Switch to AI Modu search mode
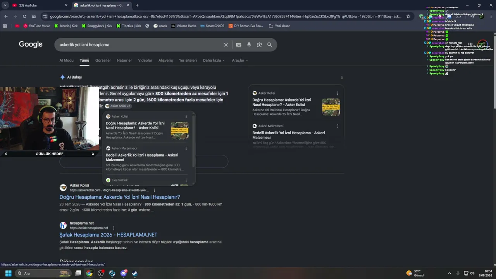This screenshot has width=496, height=279. tap(66, 60)
